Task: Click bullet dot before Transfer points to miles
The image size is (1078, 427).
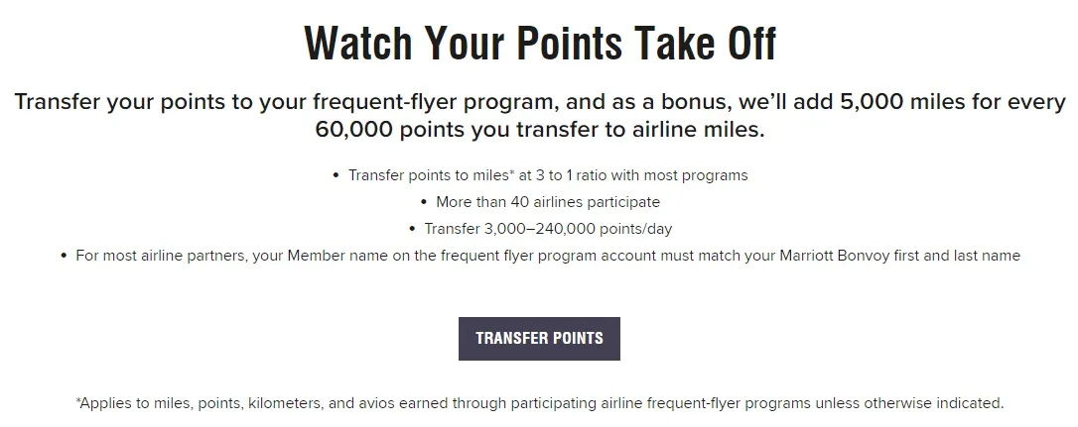Action: tap(336, 175)
